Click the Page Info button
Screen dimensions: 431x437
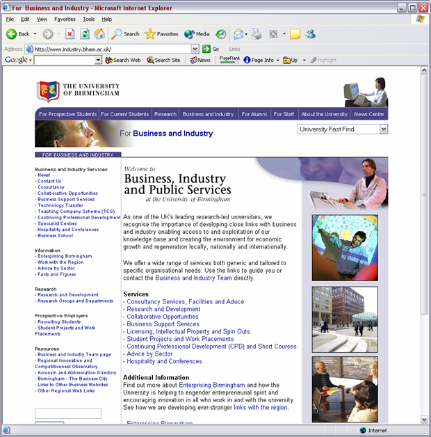(259, 60)
